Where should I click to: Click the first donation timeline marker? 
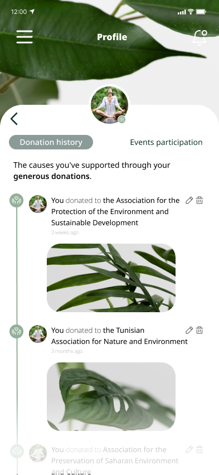16,201
